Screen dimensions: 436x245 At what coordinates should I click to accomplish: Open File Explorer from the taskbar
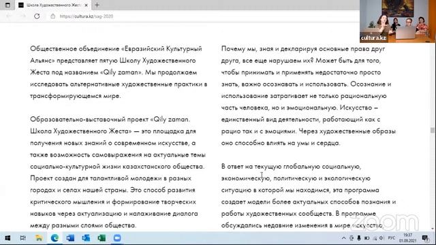(x=39, y=238)
